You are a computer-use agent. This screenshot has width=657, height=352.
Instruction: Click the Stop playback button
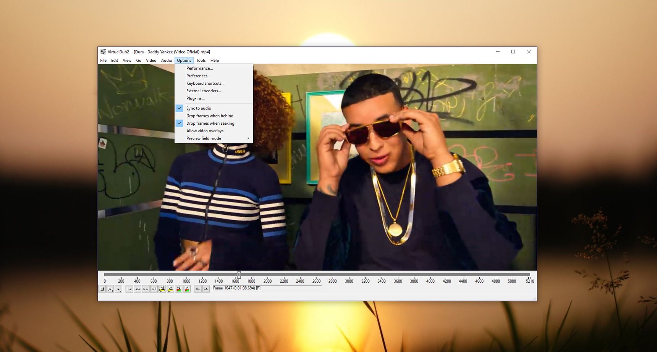102,289
